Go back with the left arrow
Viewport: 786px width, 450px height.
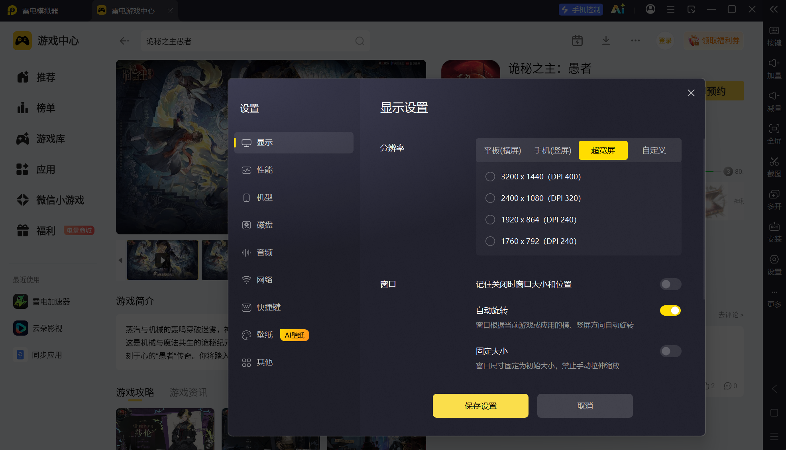coord(125,41)
